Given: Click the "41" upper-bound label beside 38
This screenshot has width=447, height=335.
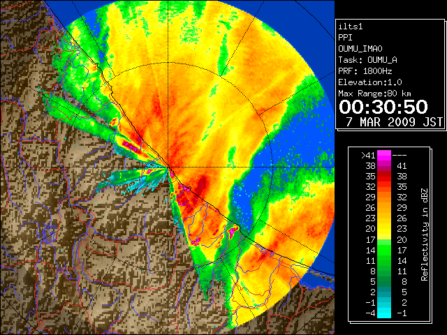Looking at the screenshot, I should (x=402, y=166).
